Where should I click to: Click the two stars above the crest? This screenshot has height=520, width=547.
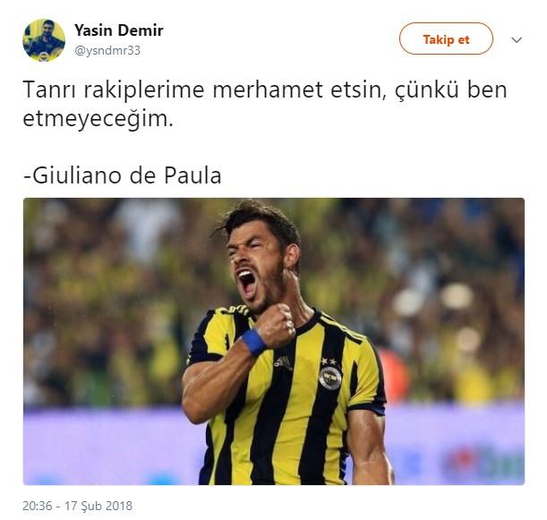click(329, 361)
